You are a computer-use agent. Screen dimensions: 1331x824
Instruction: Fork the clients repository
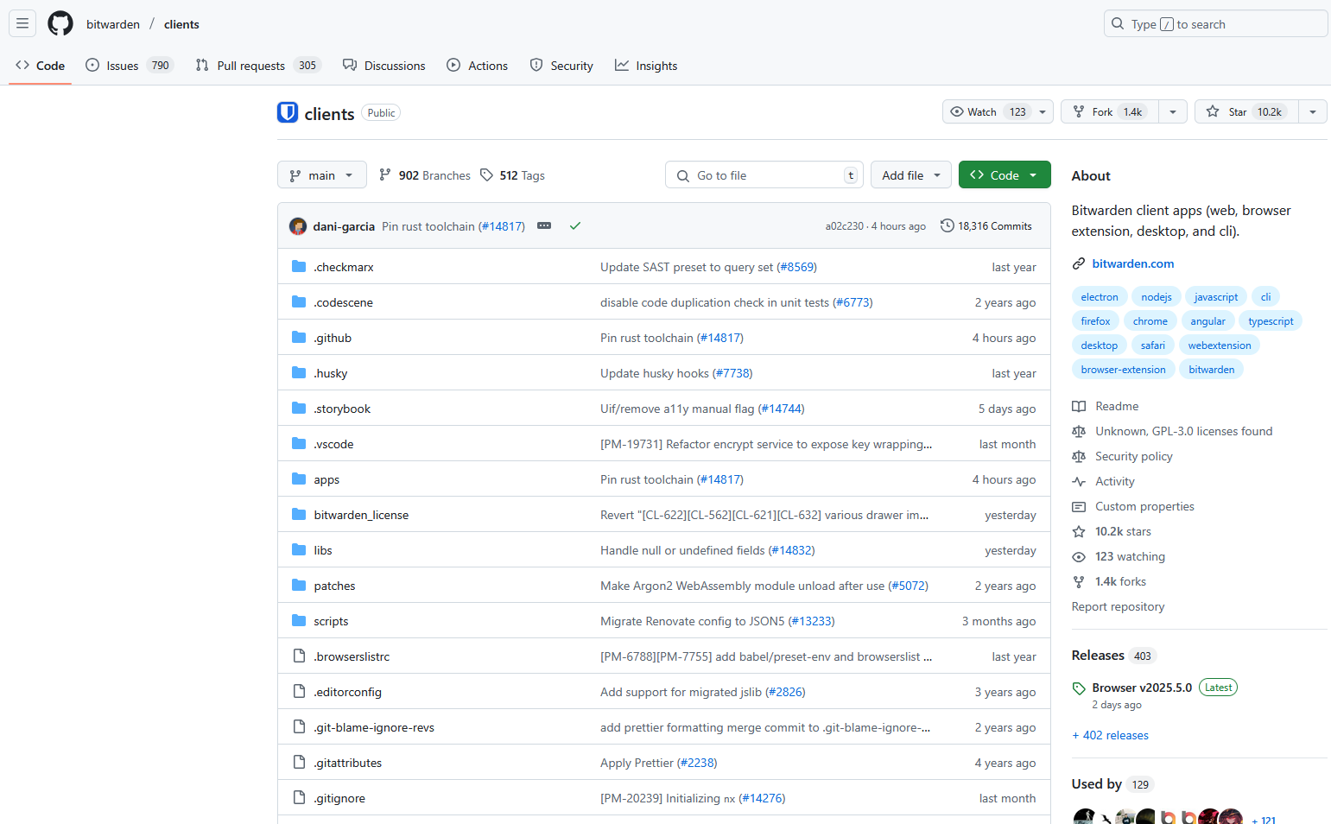click(x=1109, y=111)
